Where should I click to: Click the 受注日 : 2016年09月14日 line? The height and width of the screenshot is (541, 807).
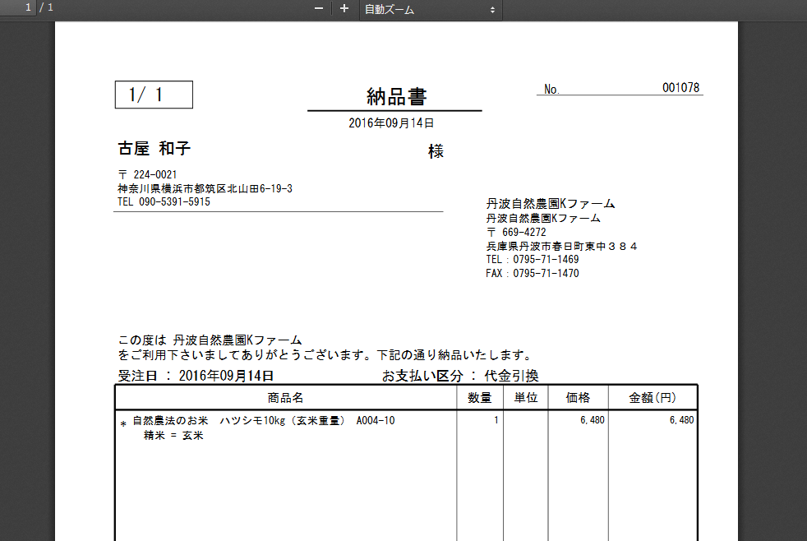point(196,376)
